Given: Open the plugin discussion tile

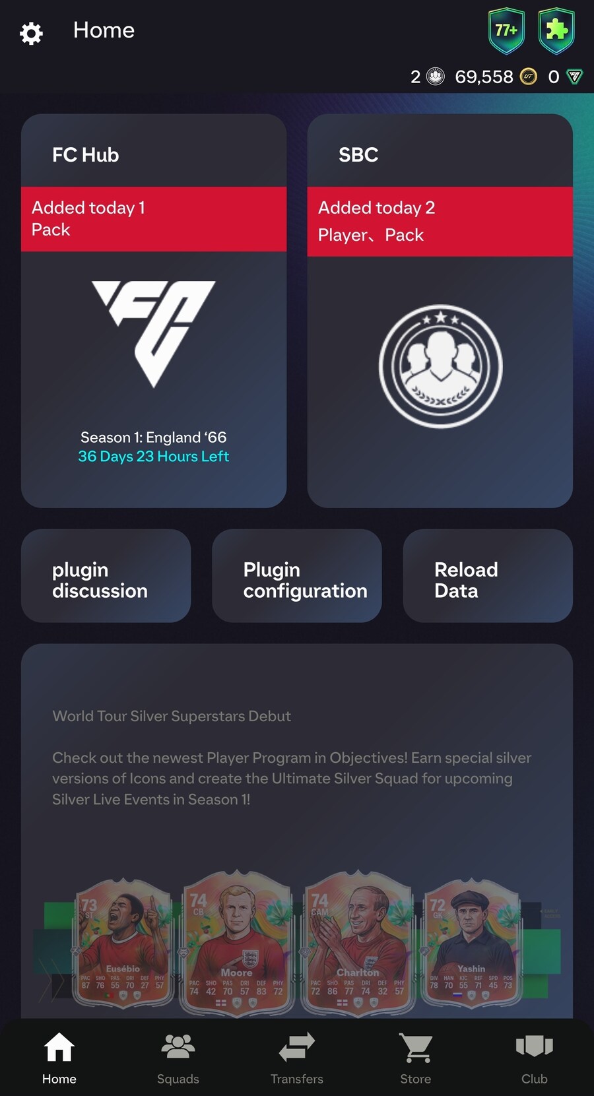Looking at the screenshot, I should [106, 575].
